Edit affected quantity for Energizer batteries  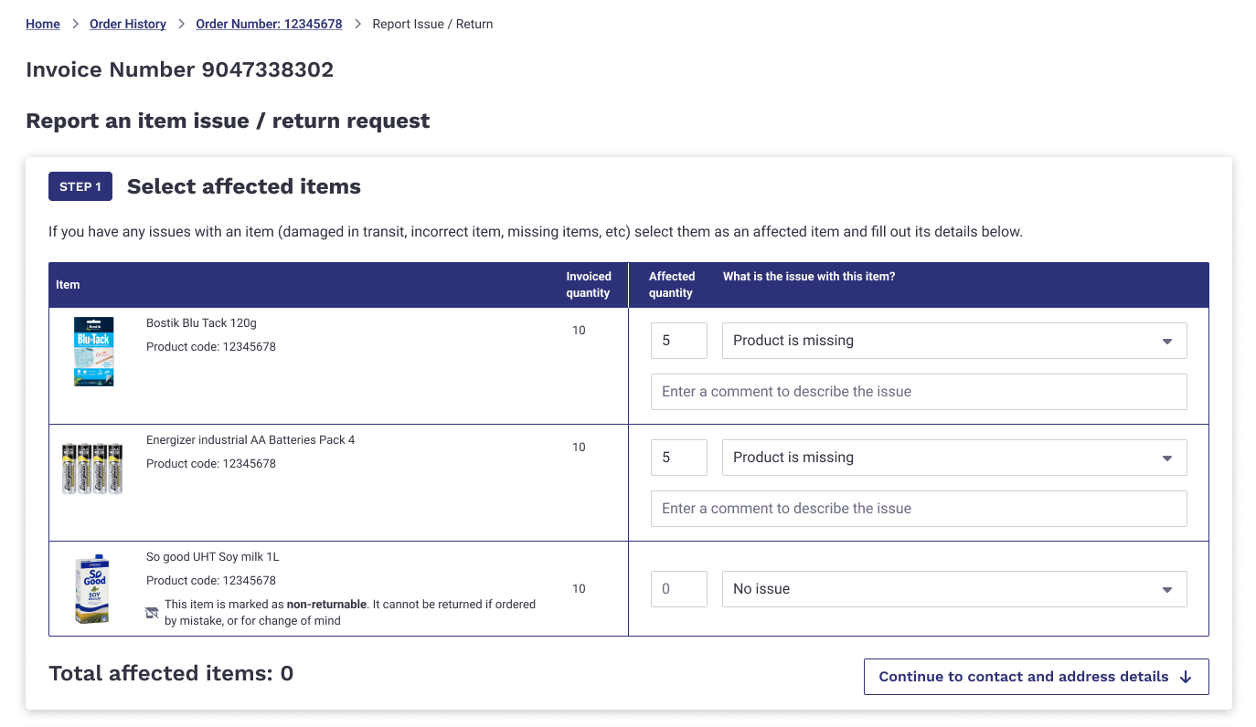tap(679, 458)
